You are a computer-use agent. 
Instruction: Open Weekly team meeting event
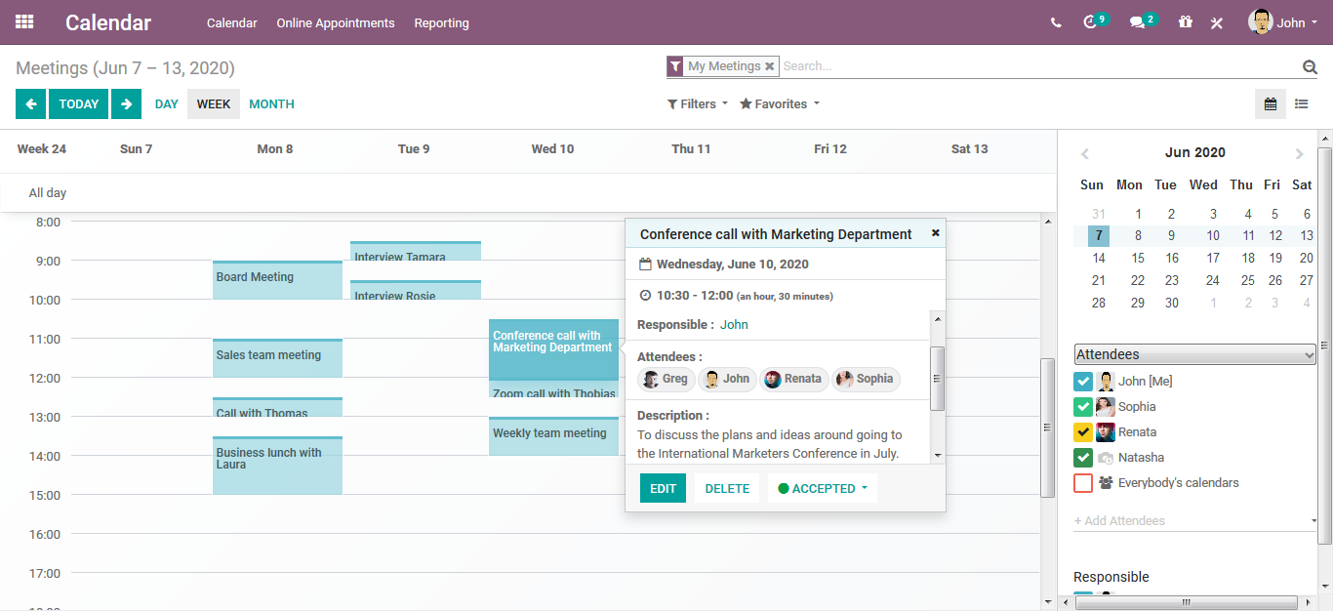point(553,436)
